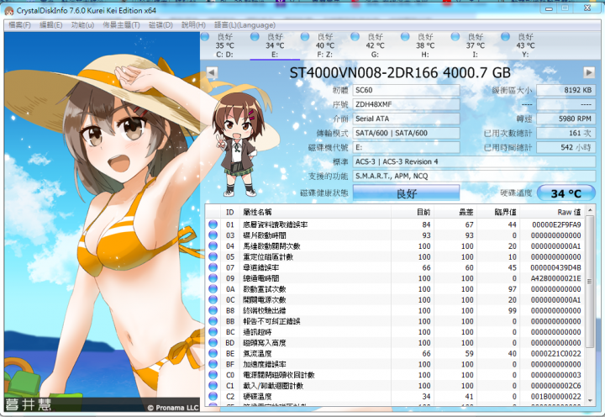Click attribute list scrollbar up arrow
Screen dimensions: 605x417
point(590,211)
